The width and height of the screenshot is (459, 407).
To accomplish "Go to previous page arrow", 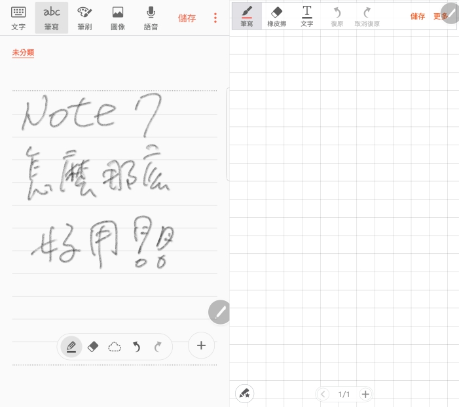I will pyautogui.click(x=323, y=394).
